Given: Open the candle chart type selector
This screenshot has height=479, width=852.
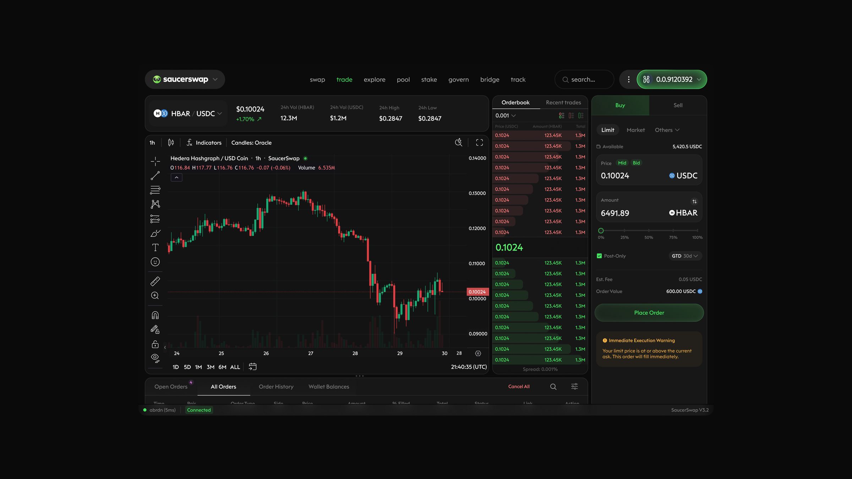Looking at the screenshot, I should [171, 143].
